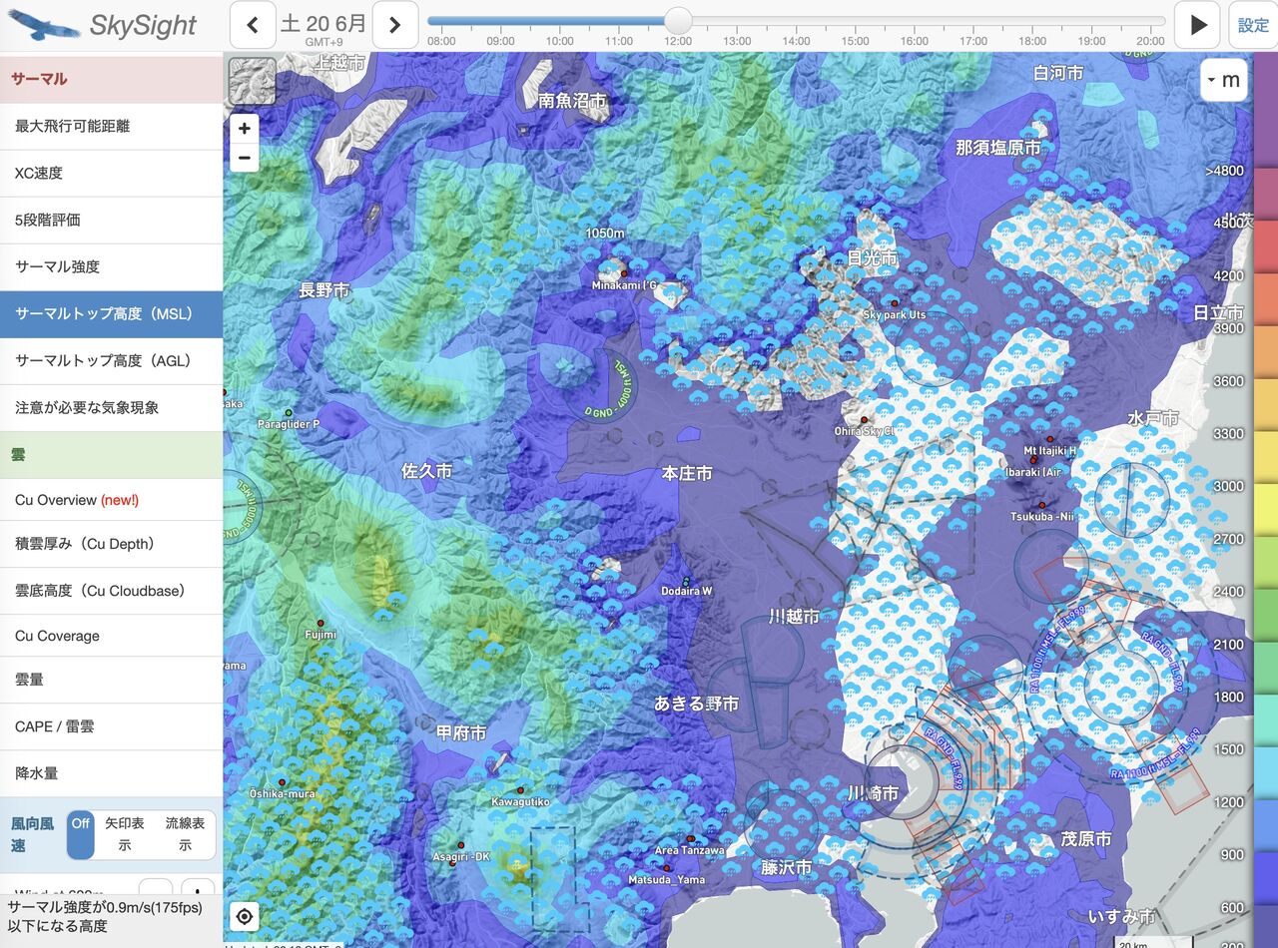This screenshot has width=1278, height=948.
Task: Select the 最大飛行可能距離 layer
Action: [x=111, y=127]
